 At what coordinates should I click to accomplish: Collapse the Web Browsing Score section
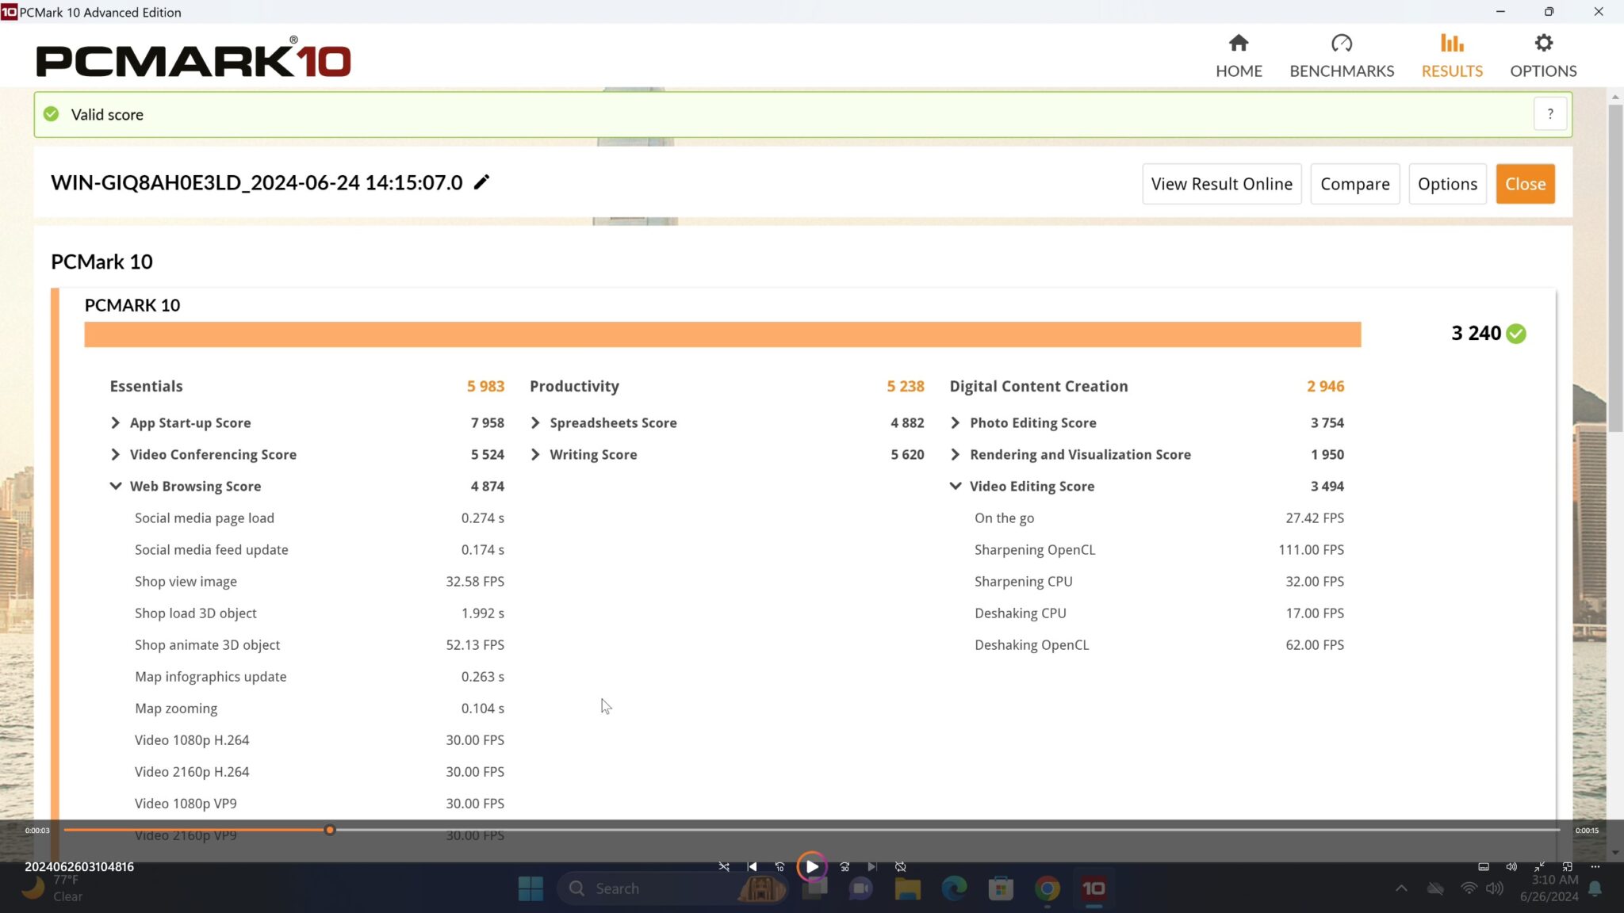(116, 486)
